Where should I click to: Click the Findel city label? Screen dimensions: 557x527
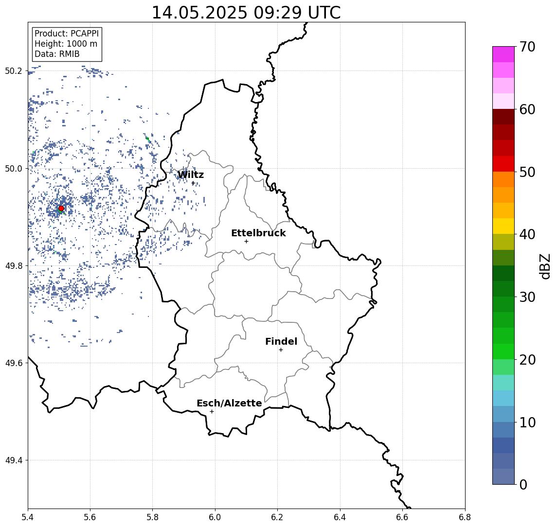click(x=281, y=341)
